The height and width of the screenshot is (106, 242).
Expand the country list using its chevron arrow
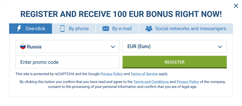pos(113,47)
